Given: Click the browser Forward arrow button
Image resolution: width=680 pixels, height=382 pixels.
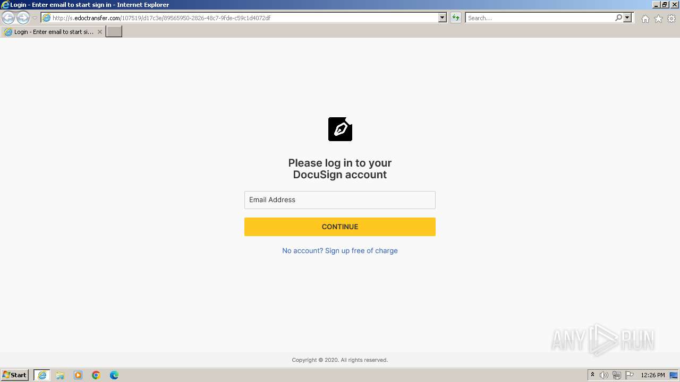Looking at the screenshot, I should pos(23,18).
